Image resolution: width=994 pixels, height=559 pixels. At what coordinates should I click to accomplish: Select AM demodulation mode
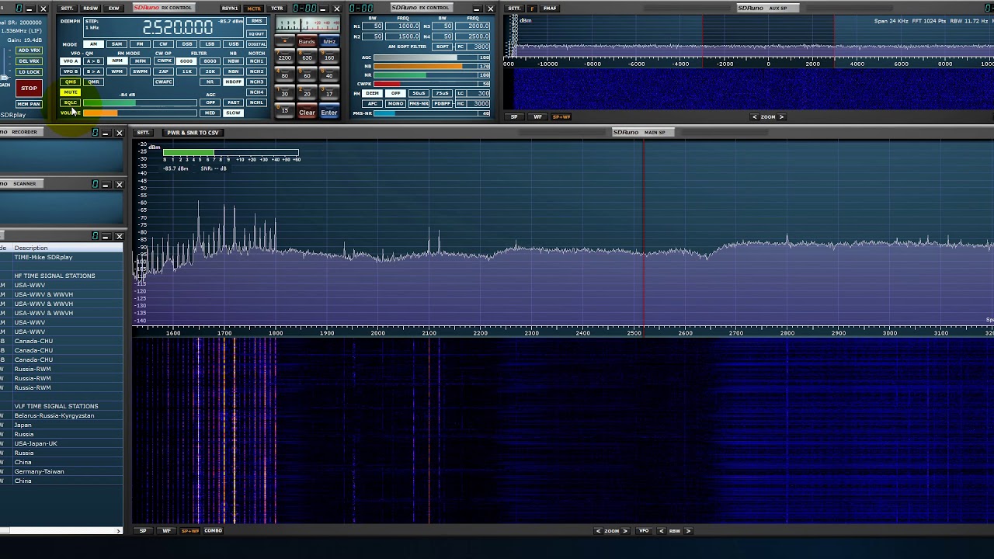click(93, 44)
